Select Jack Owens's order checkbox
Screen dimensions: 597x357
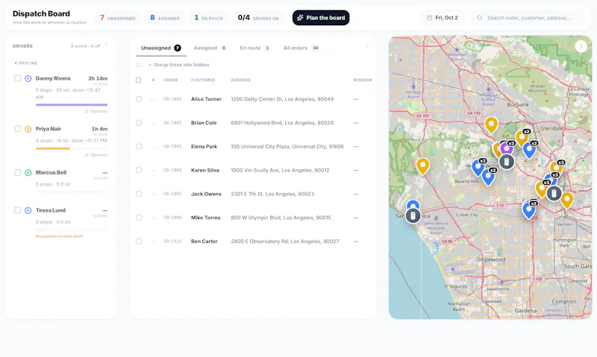pos(139,194)
